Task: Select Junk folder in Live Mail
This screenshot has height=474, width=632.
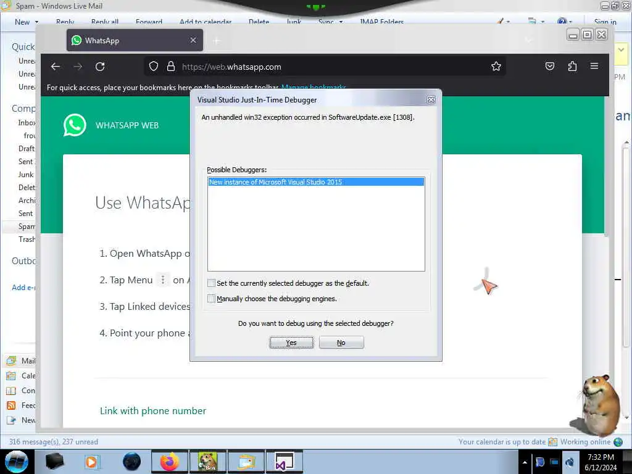Action: (x=26, y=175)
